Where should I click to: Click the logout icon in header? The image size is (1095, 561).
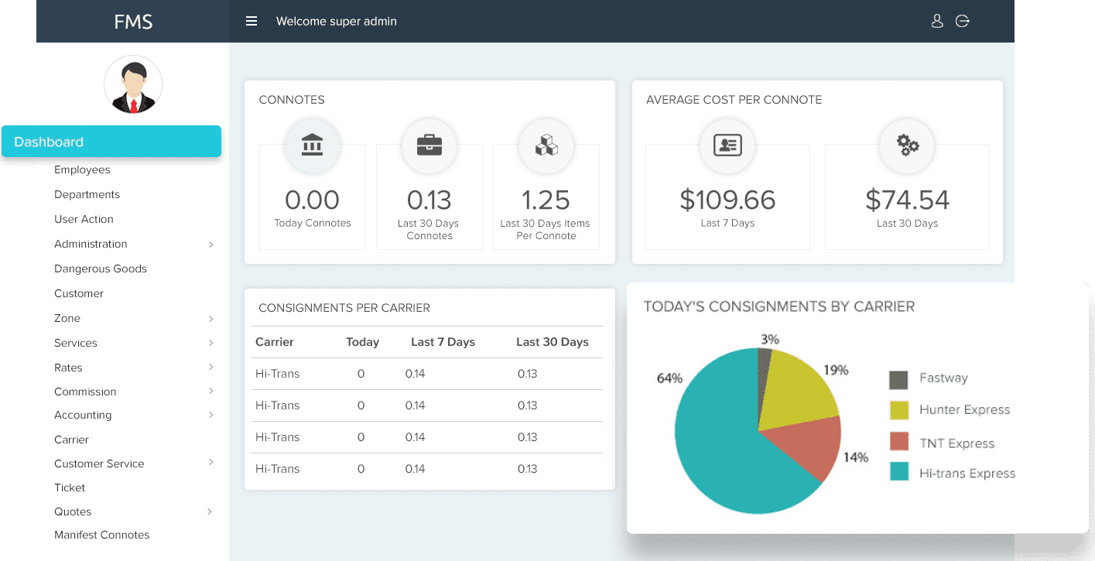click(962, 22)
